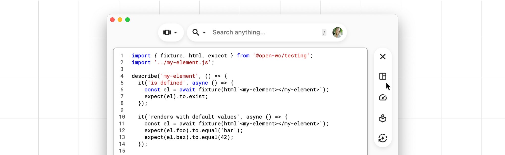Click '../my-element.js' import path
This screenshot has width=505, height=155.
coord(183,62)
